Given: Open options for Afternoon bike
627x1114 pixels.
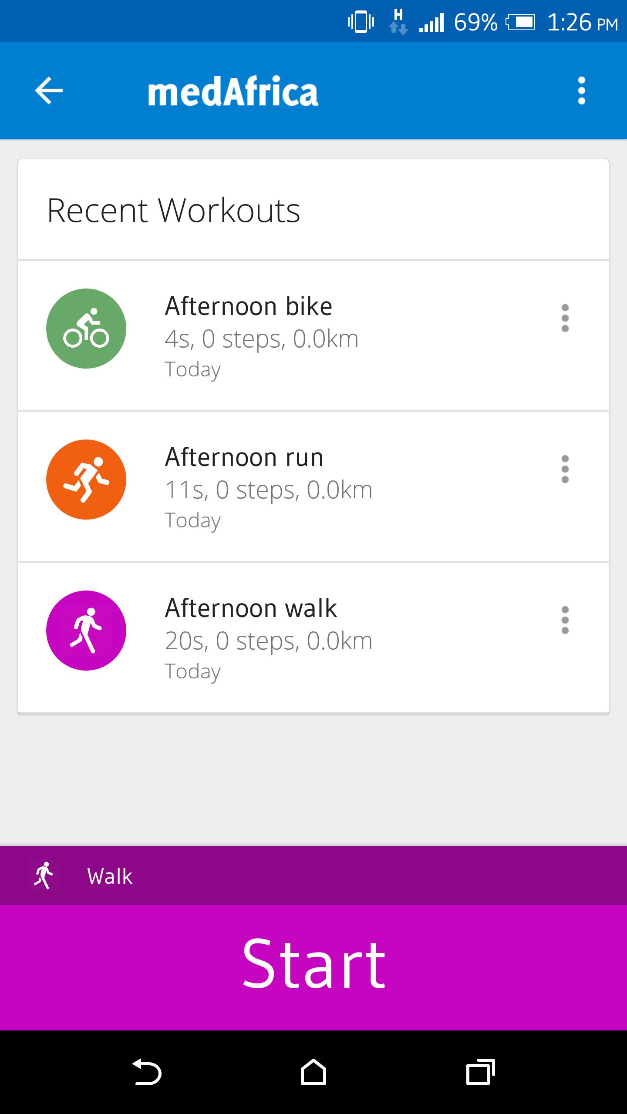Looking at the screenshot, I should (x=565, y=318).
